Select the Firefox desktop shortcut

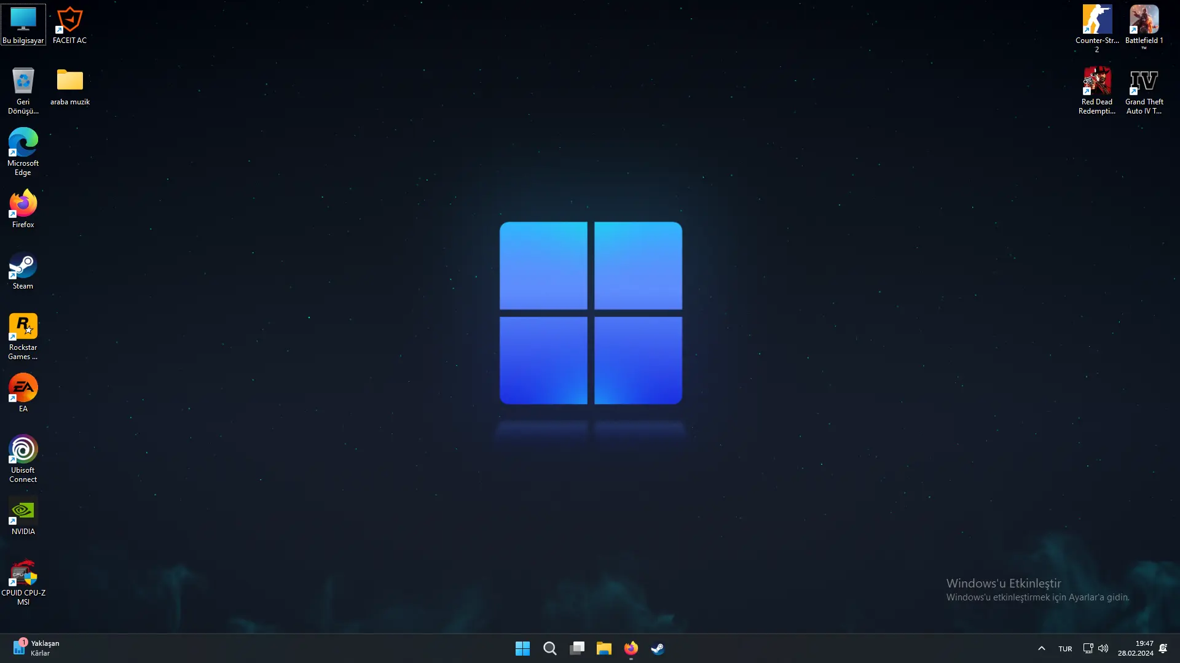[x=23, y=209]
